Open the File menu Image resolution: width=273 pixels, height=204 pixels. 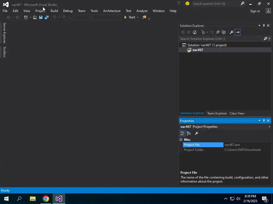5,11
